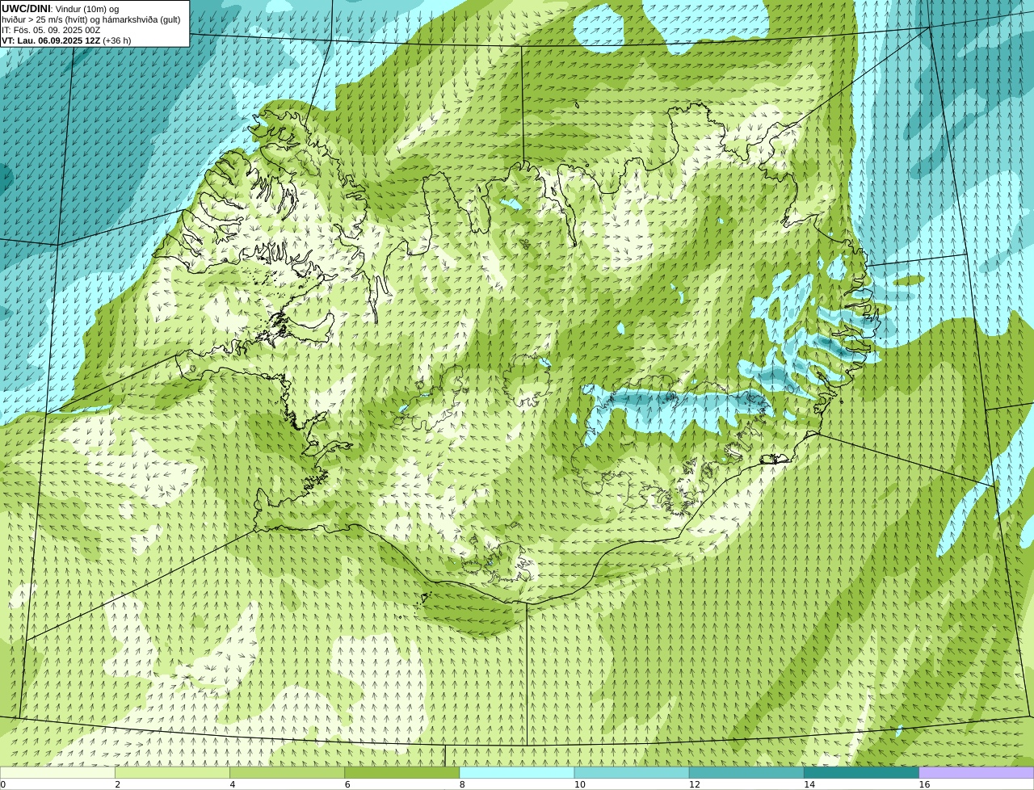1034x790 pixels.
Task: Click the legend label '14'
Action: point(809,784)
